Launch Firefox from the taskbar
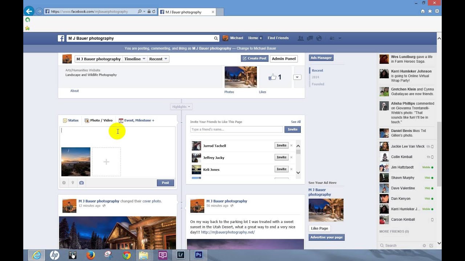465x261 pixels. coord(90,255)
